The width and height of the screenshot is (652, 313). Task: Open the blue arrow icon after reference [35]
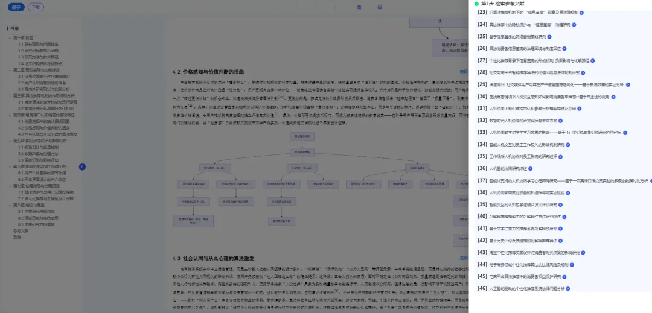click(560, 157)
